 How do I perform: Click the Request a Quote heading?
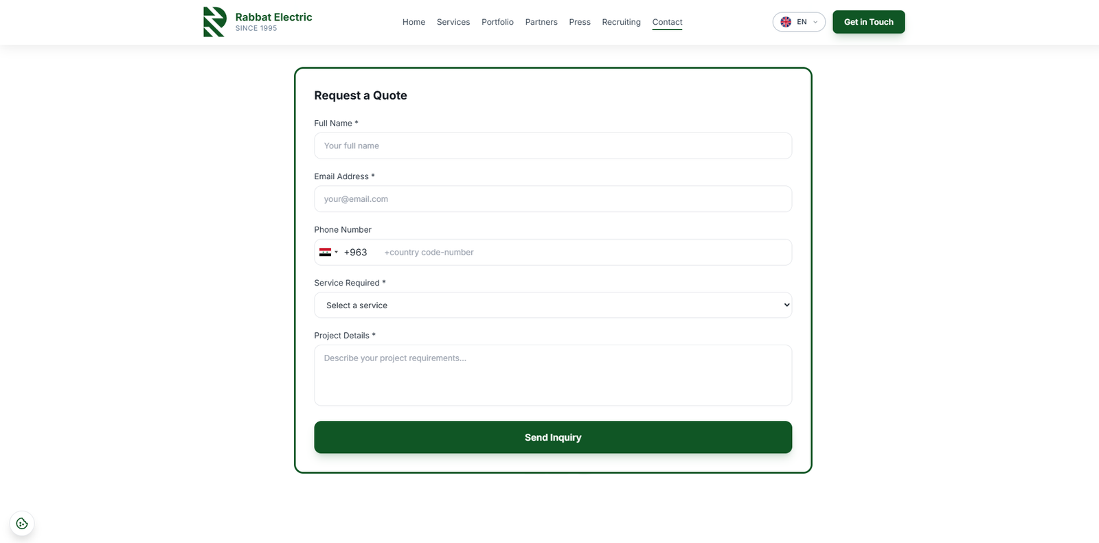[x=361, y=95]
